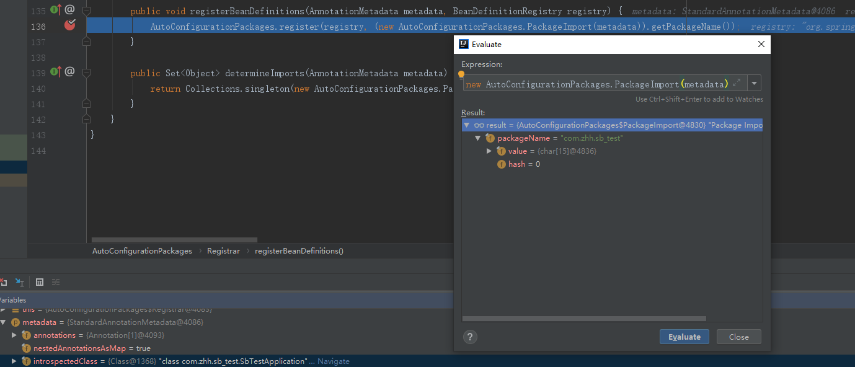Click line number 140 in the gutter

(x=38, y=89)
